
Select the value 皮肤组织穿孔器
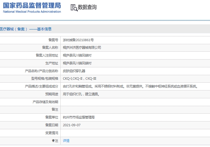click(74, 71)
